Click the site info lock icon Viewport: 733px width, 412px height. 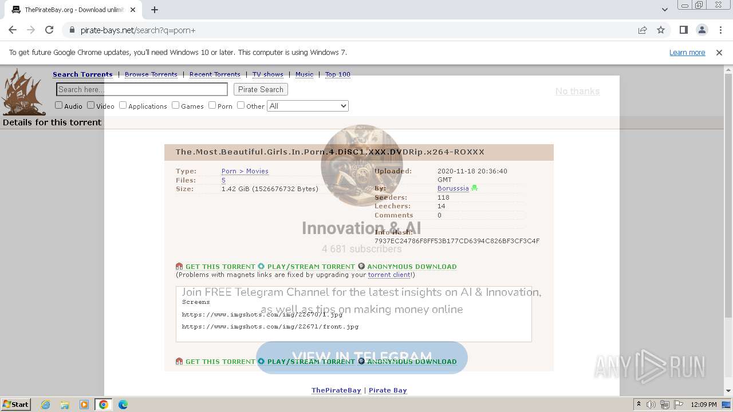coord(72,30)
